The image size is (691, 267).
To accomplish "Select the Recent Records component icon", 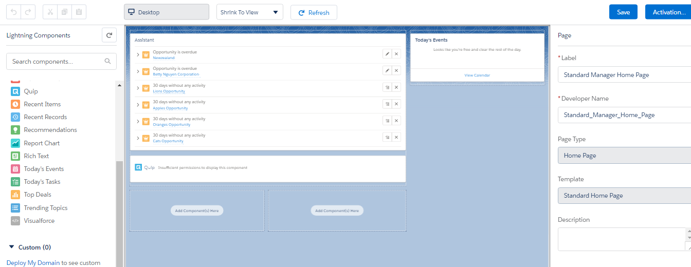I will point(15,117).
